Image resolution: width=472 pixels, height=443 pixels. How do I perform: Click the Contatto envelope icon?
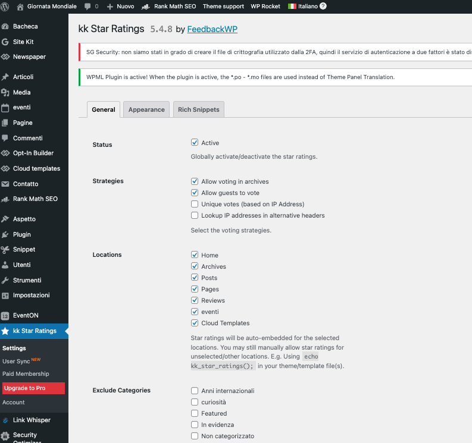pos(5,184)
